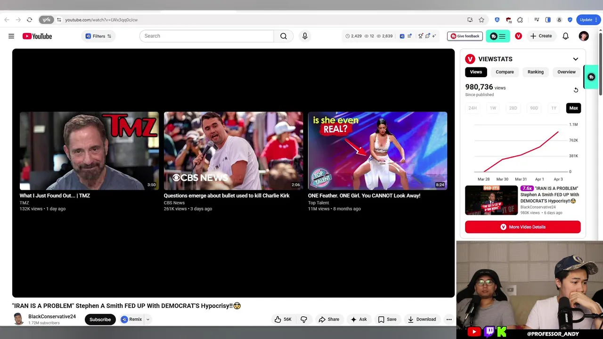Open the browser profile avatar icon
This screenshot has height=339, width=603.
pyautogui.click(x=559, y=20)
